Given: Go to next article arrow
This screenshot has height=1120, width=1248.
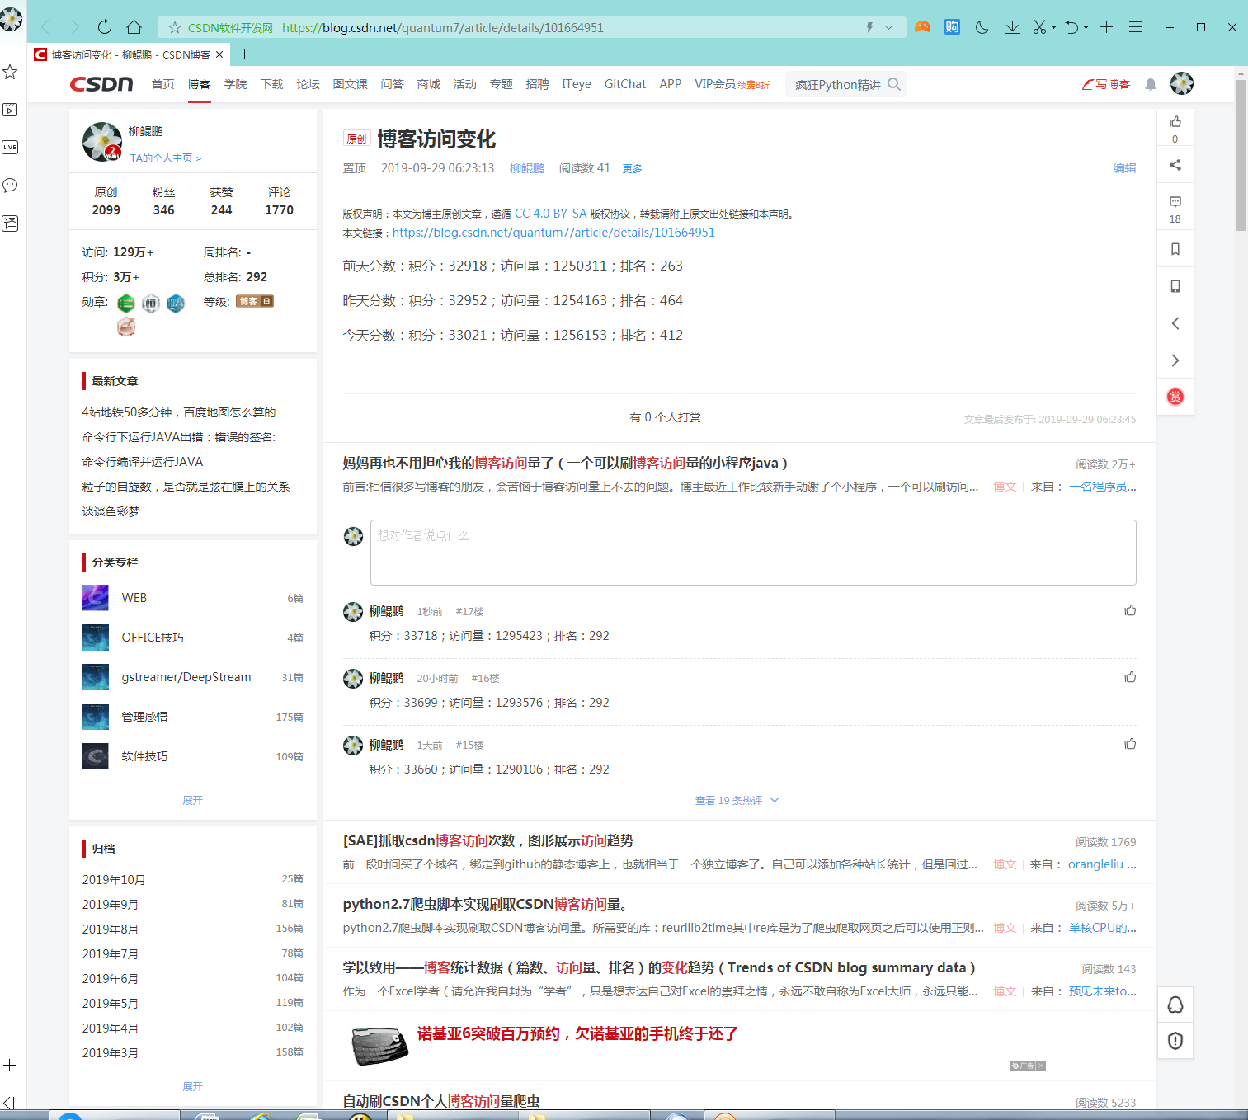Looking at the screenshot, I should (x=1175, y=360).
